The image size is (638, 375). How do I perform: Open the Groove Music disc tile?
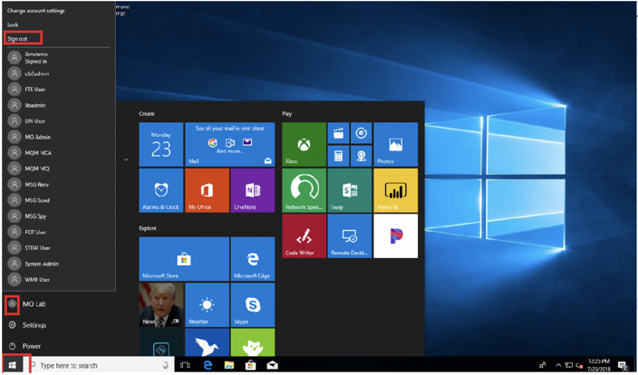click(362, 133)
